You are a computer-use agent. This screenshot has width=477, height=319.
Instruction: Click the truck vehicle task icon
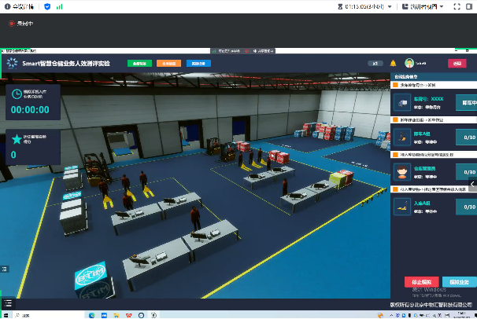tap(404, 102)
